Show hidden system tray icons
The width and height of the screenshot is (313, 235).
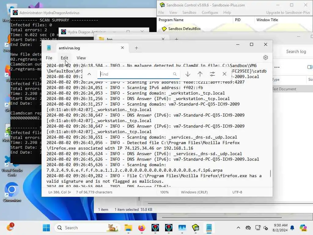[x=238, y=228]
